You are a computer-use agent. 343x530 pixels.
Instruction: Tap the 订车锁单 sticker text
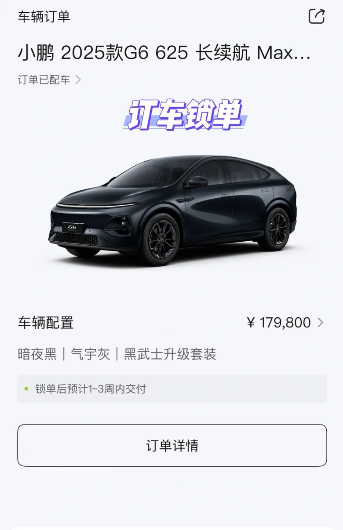[185, 115]
